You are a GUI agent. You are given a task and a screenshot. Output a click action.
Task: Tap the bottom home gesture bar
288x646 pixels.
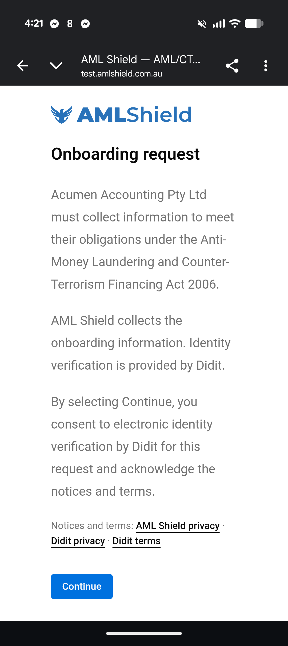coord(144,633)
